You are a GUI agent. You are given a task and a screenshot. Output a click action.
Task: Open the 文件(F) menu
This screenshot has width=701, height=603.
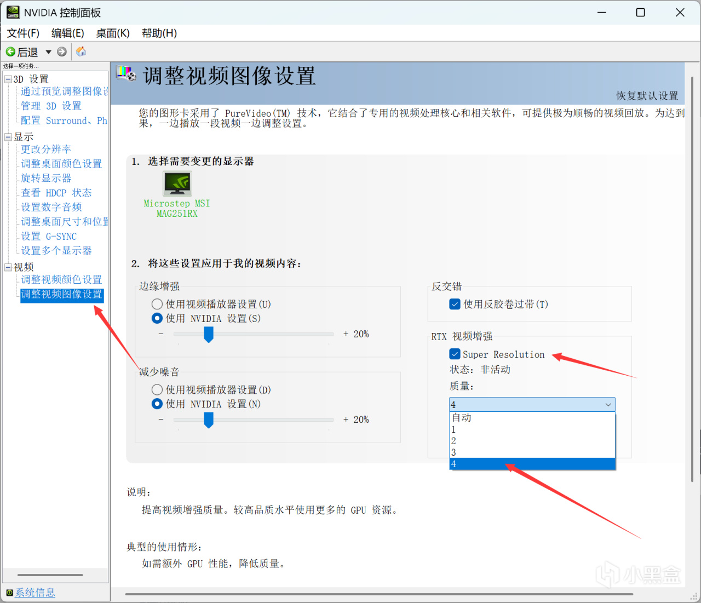tap(23, 33)
